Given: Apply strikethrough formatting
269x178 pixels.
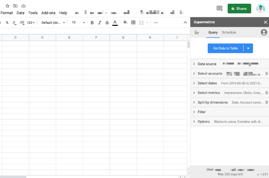Looking at the screenshot, I should pyautogui.click(x=107, y=23).
